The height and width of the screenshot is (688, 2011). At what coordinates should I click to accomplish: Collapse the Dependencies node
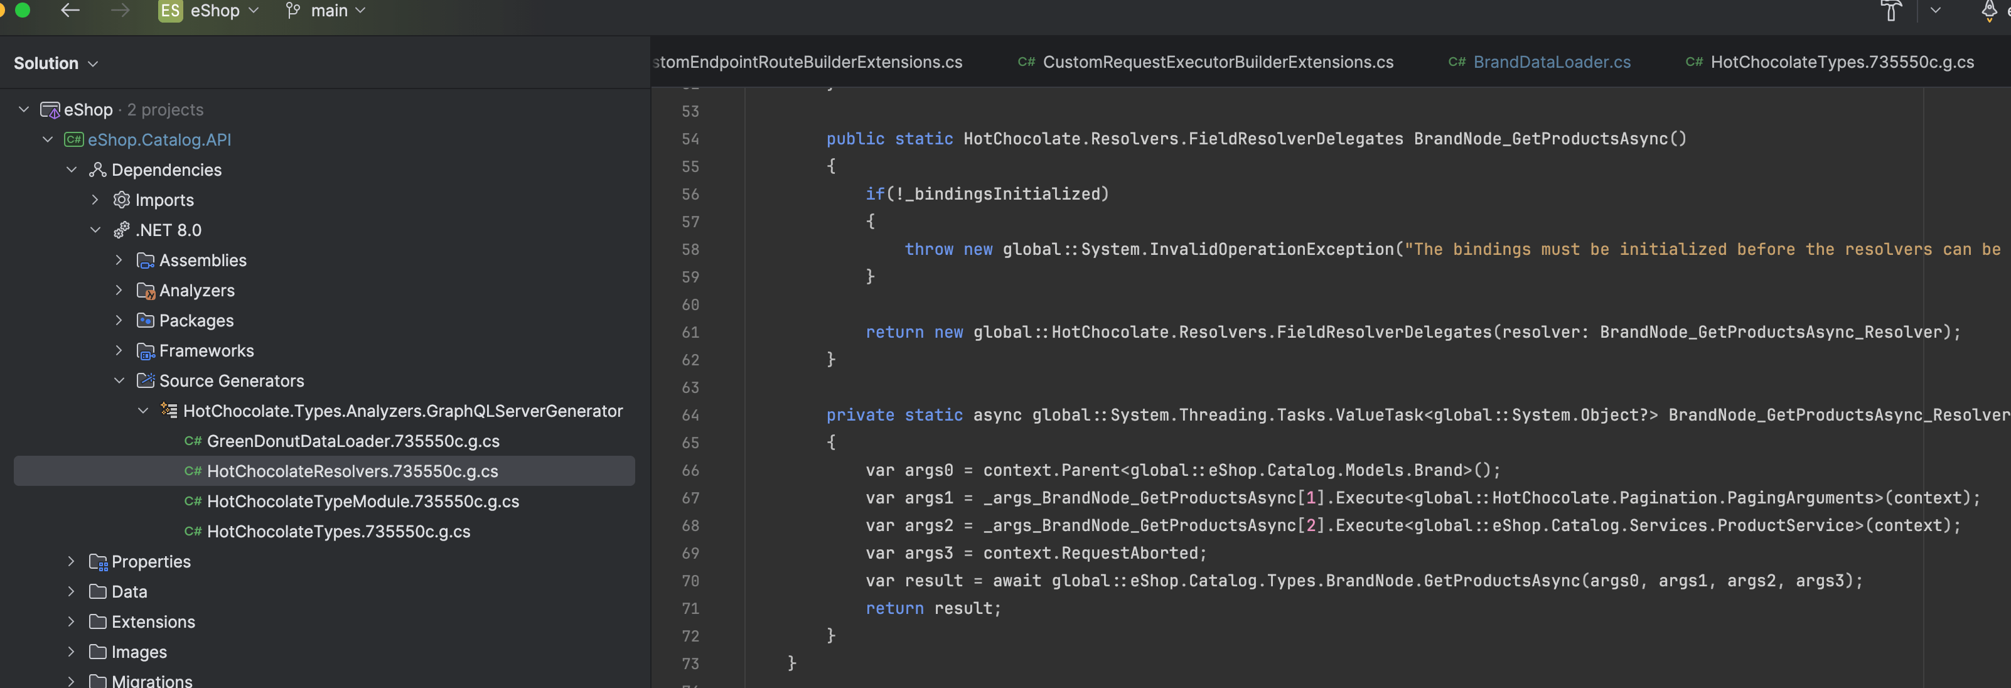tap(72, 169)
